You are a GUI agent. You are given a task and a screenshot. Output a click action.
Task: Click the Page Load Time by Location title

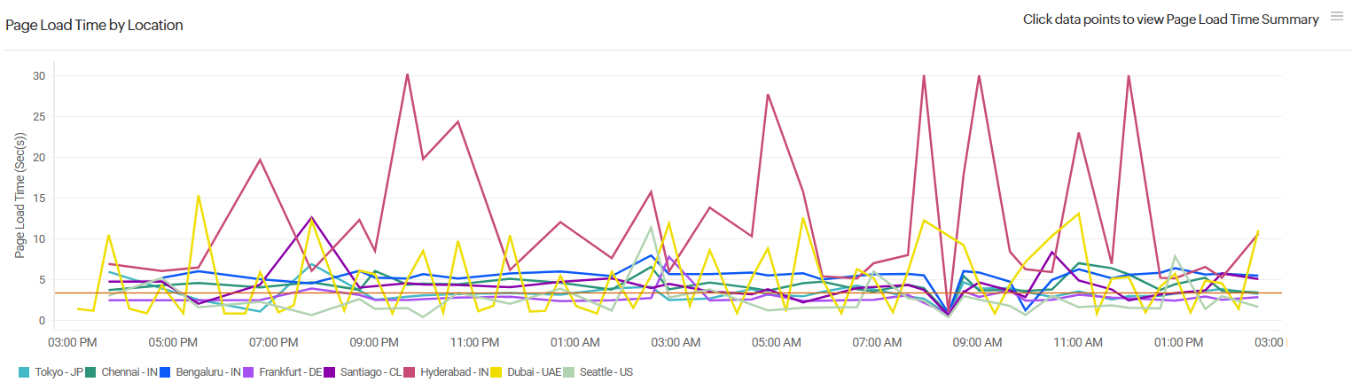[x=94, y=25]
